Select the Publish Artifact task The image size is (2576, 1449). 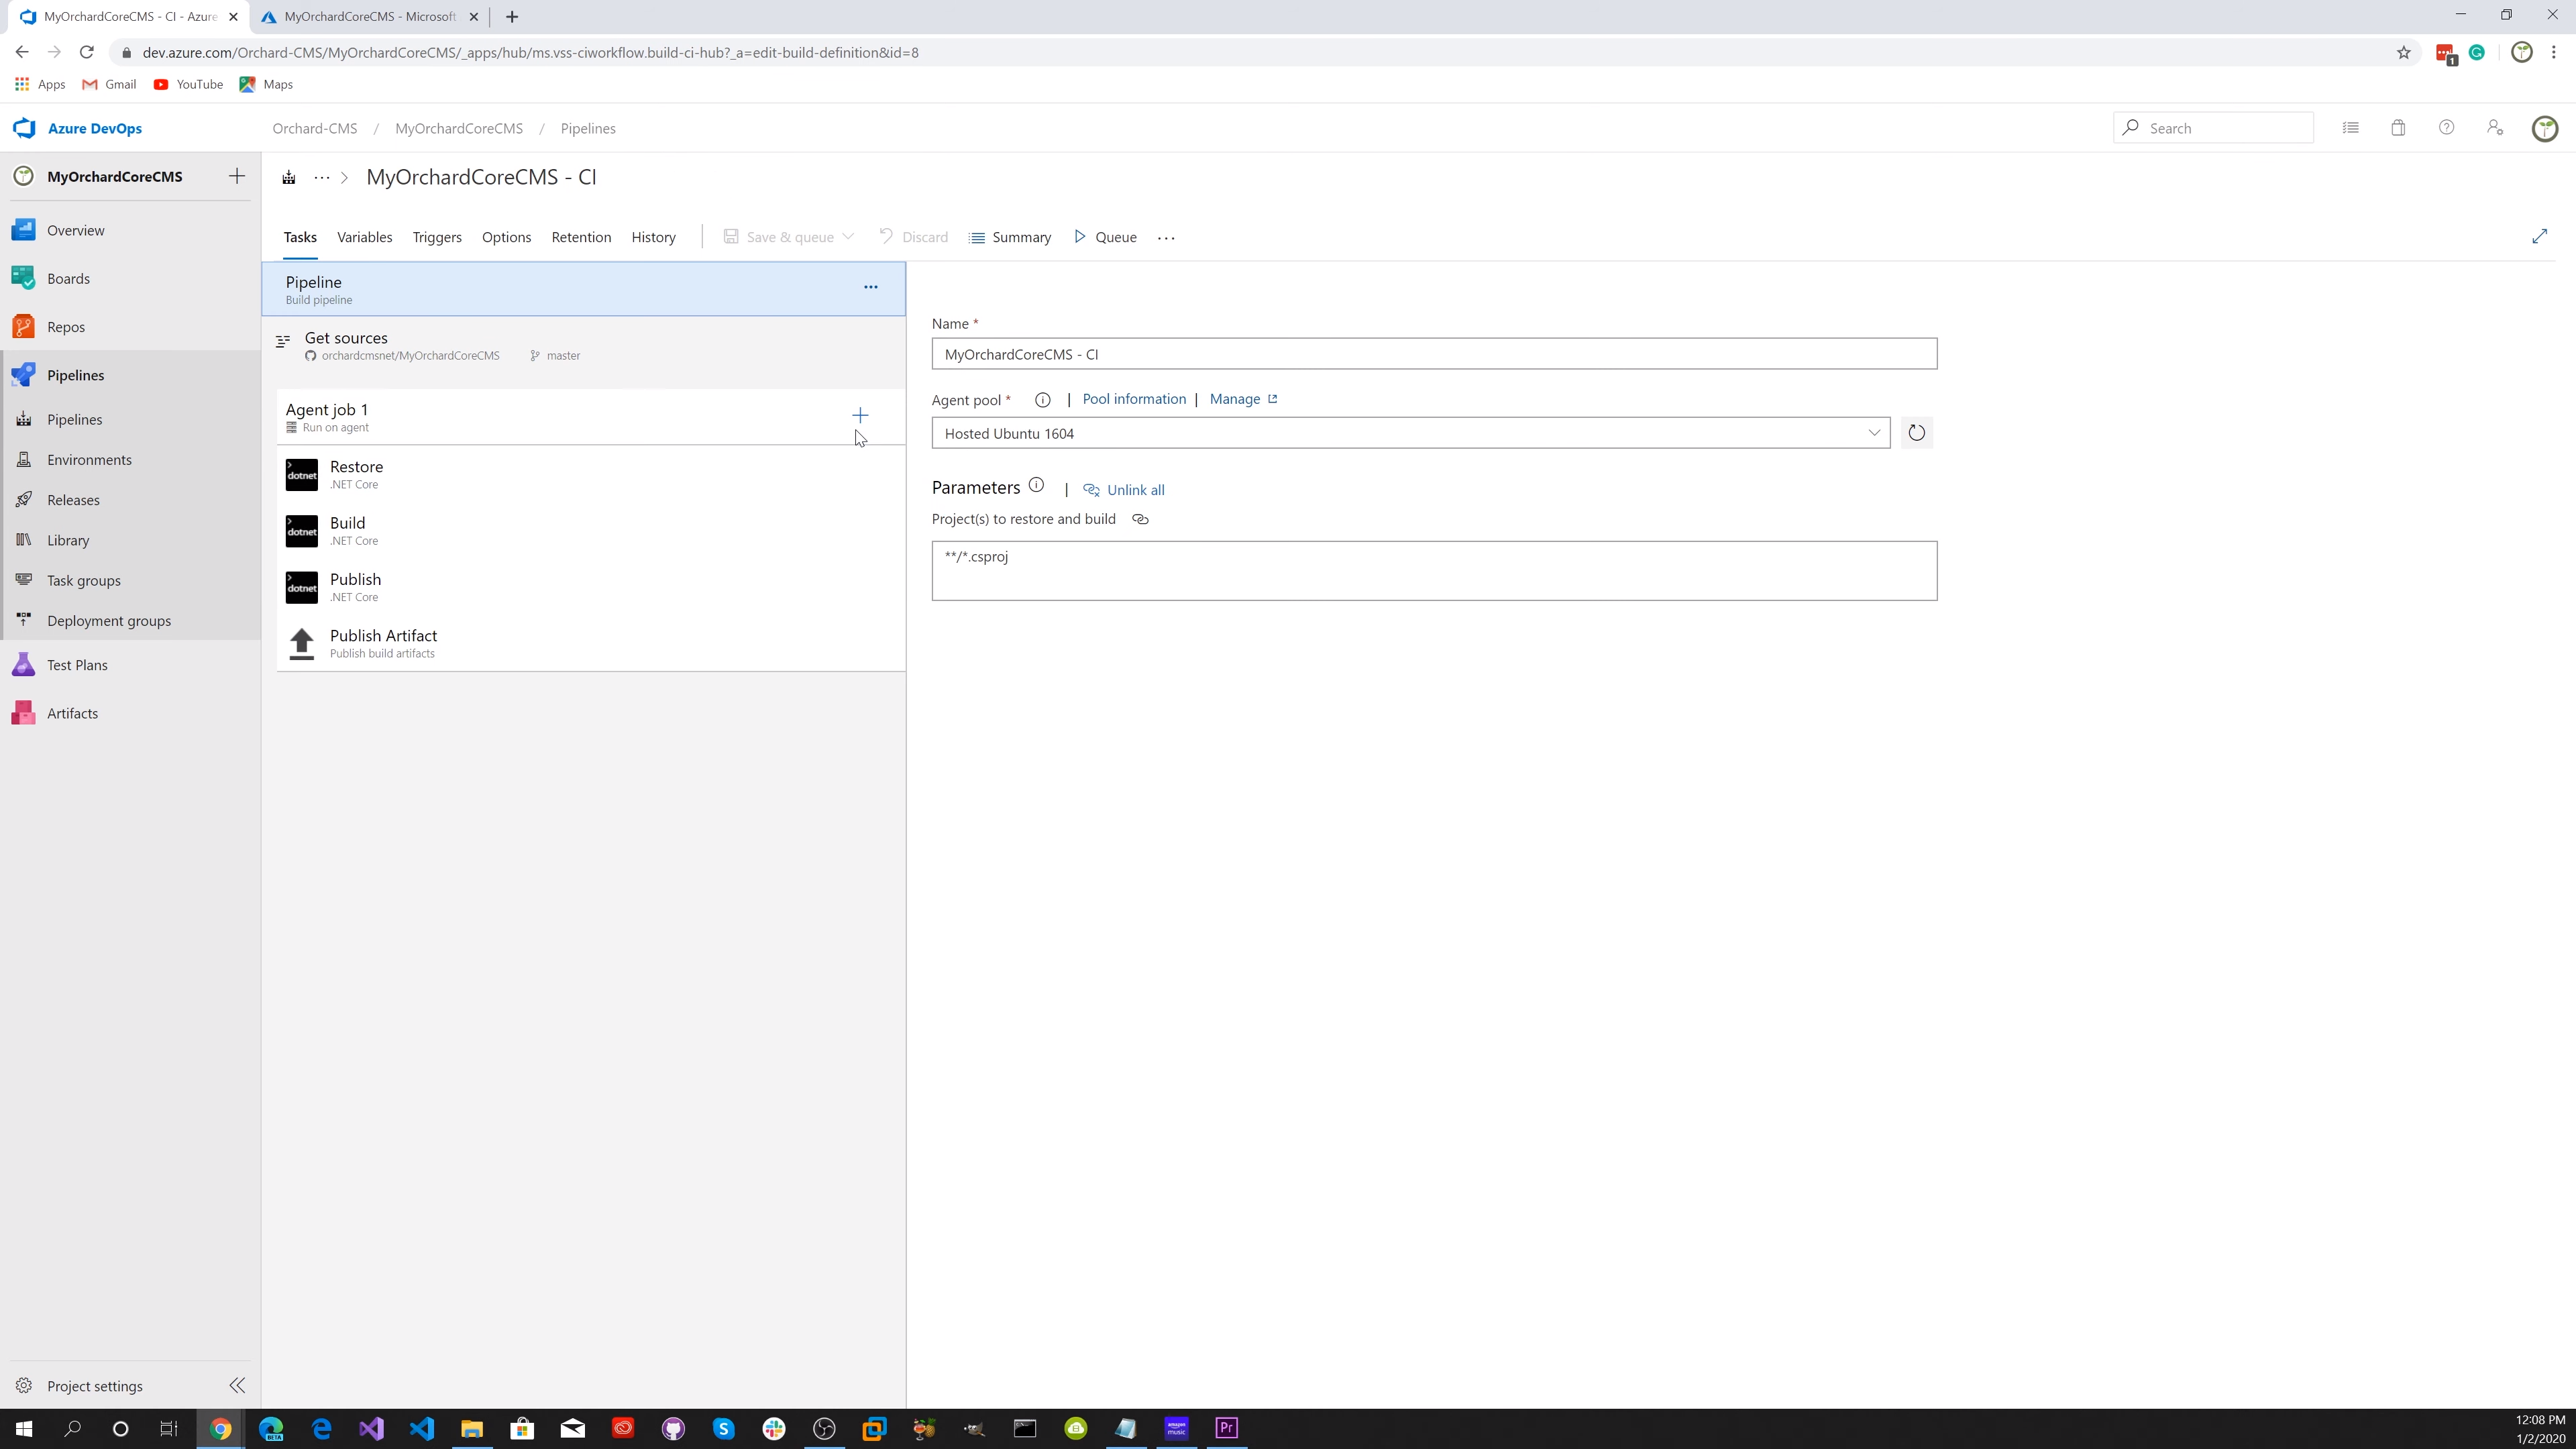(x=591, y=643)
